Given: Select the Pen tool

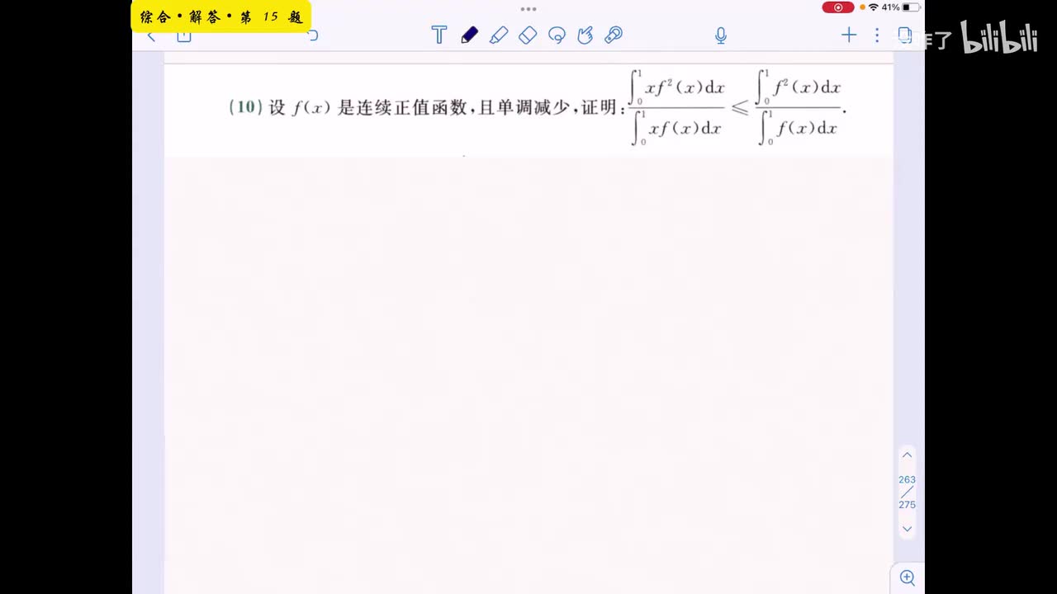Looking at the screenshot, I should tap(469, 35).
